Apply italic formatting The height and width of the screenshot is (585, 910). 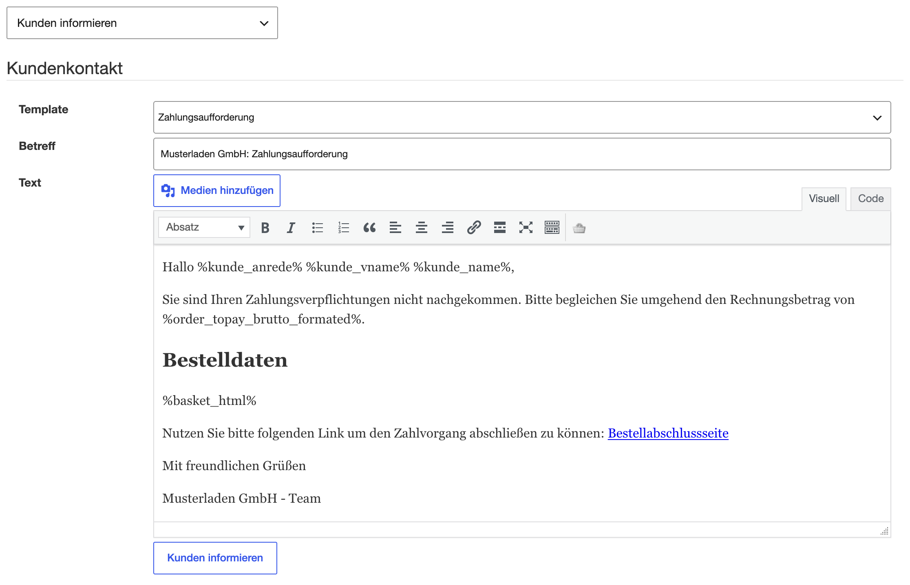[x=291, y=228]
